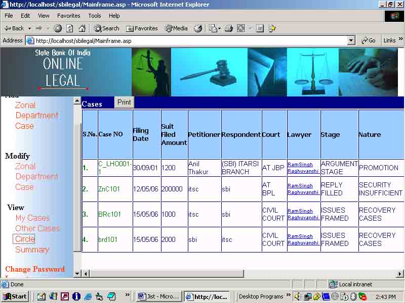Click case number C_LHO001-1
This screenshot has width=405, height=303.
(115, 168)
